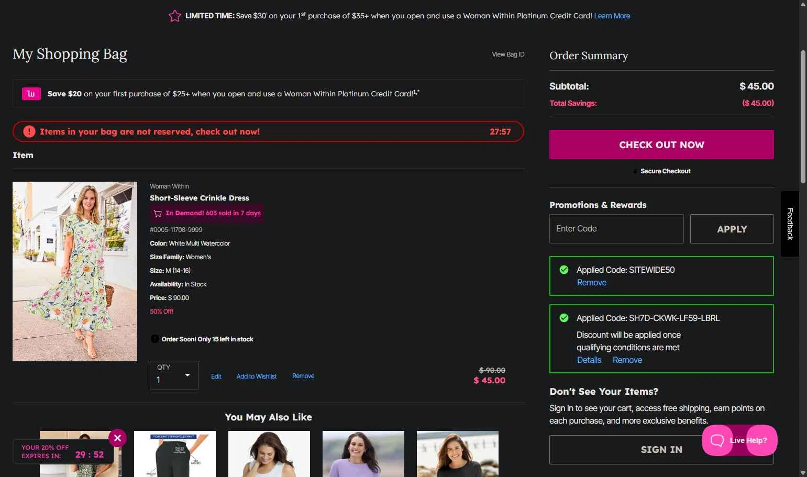807x477 pixels.
Task: Open the black tee recommendation thumbnail
Action: [458, 453]
